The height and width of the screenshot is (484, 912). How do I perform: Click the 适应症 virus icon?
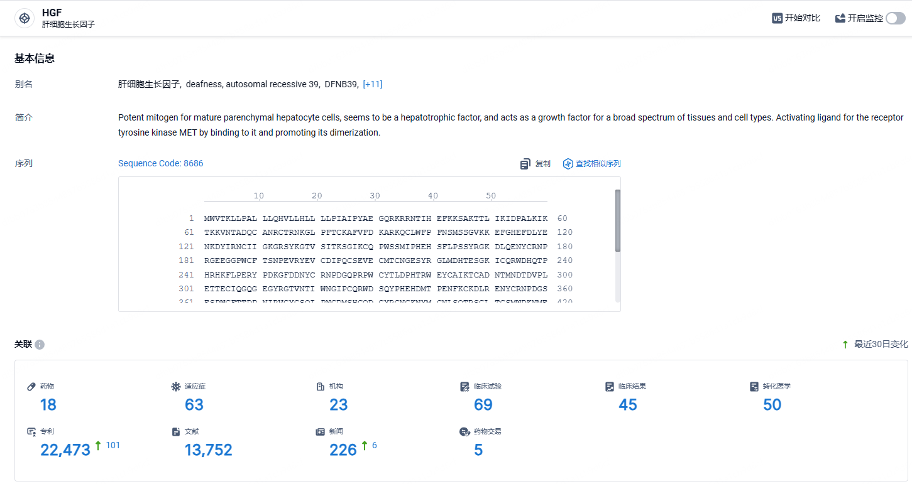coord(176,387)
